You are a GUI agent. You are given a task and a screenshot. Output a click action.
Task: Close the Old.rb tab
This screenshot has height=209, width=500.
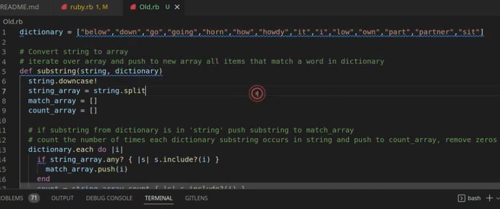tap(177, 7)
